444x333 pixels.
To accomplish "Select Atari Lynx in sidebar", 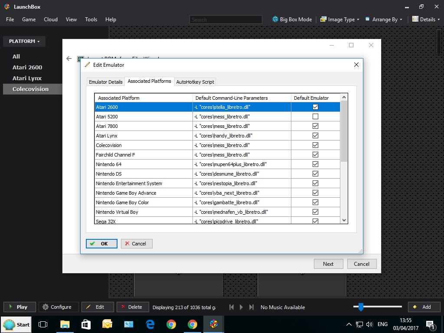I will pos(27,78).
